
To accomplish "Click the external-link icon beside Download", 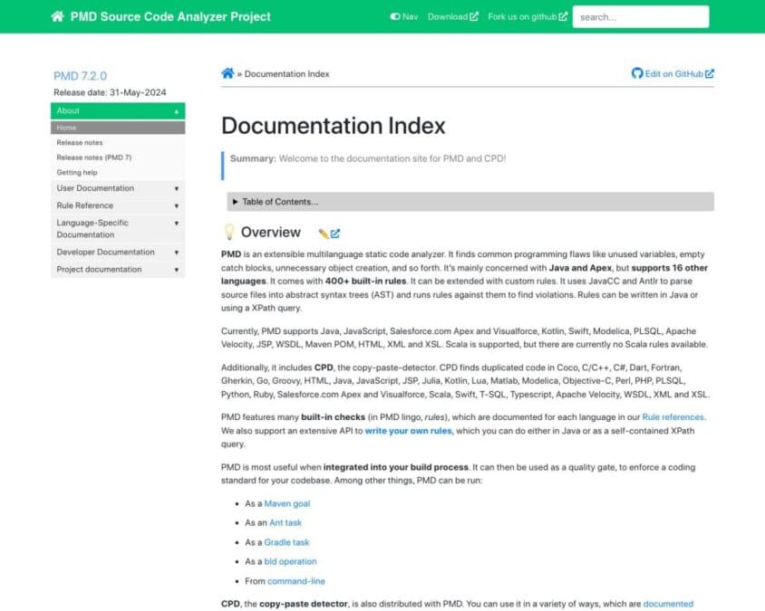I will [x=474, y=16].
